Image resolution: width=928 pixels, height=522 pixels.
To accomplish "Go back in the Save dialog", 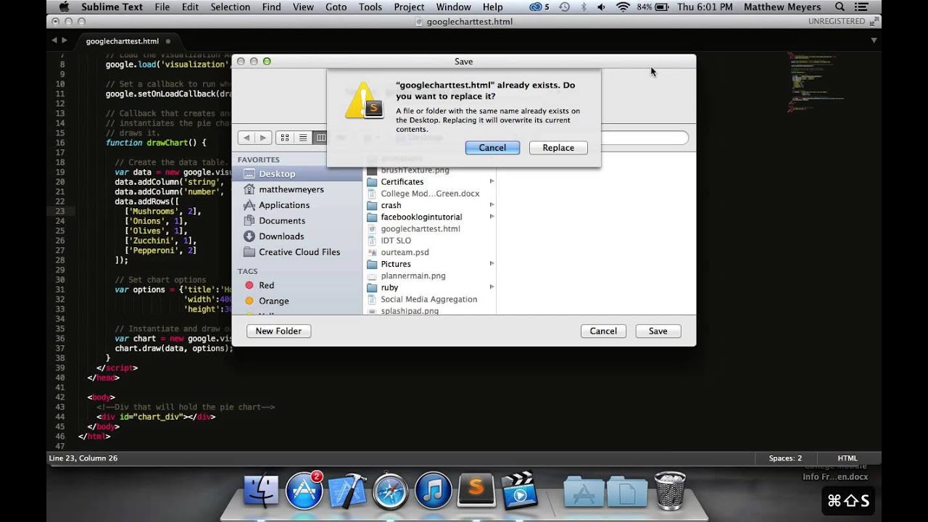I will pos(246,138).
